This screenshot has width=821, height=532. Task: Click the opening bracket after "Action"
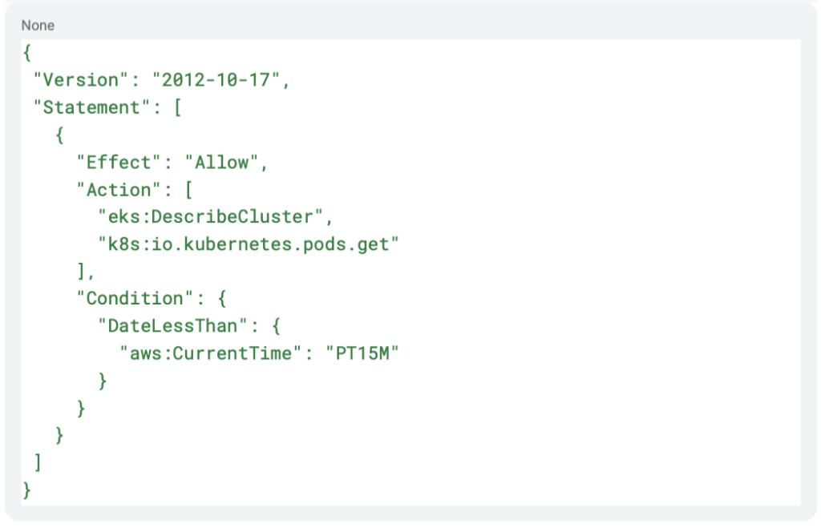(x=189, y=189)
